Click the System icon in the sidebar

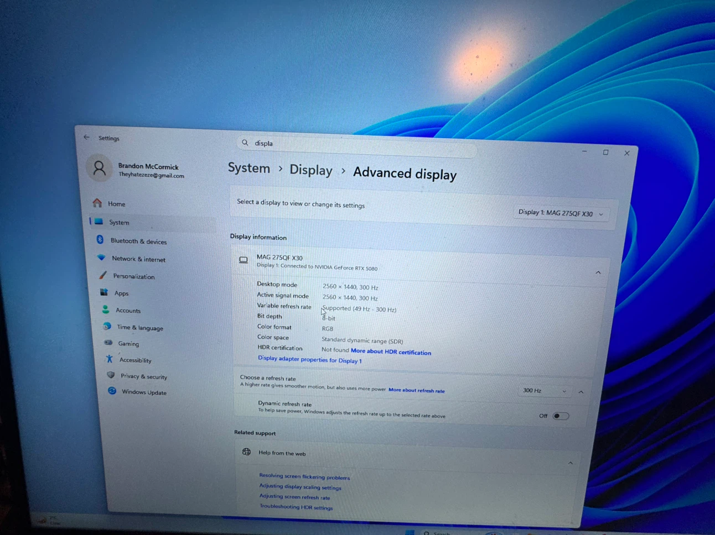(x=99, y=222)
